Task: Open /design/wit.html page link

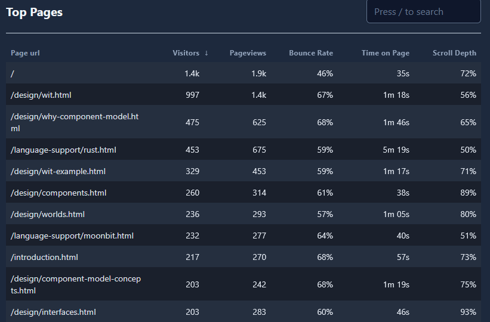Action: click(41, 95)
